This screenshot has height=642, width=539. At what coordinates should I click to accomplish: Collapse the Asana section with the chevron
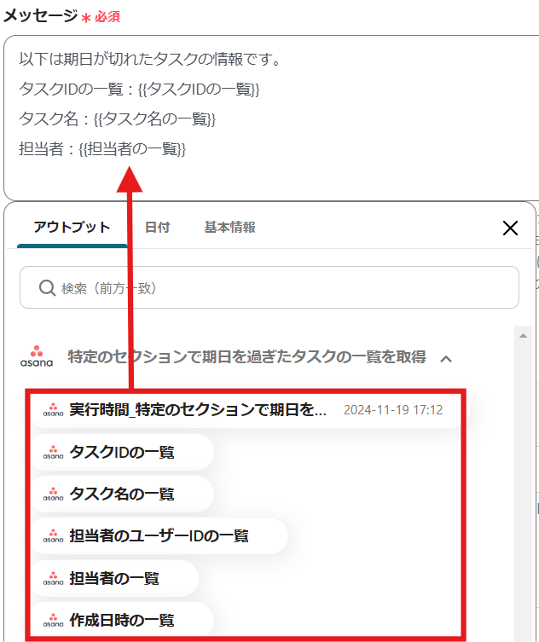click(446, 359)
